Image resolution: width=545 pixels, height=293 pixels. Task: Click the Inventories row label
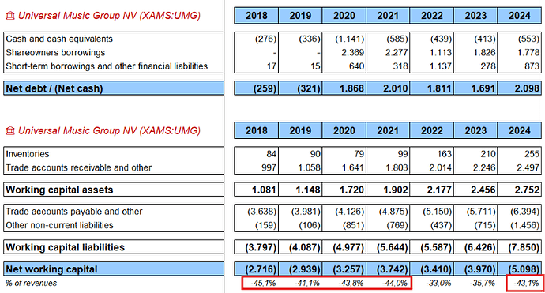(x=27, y=154)
